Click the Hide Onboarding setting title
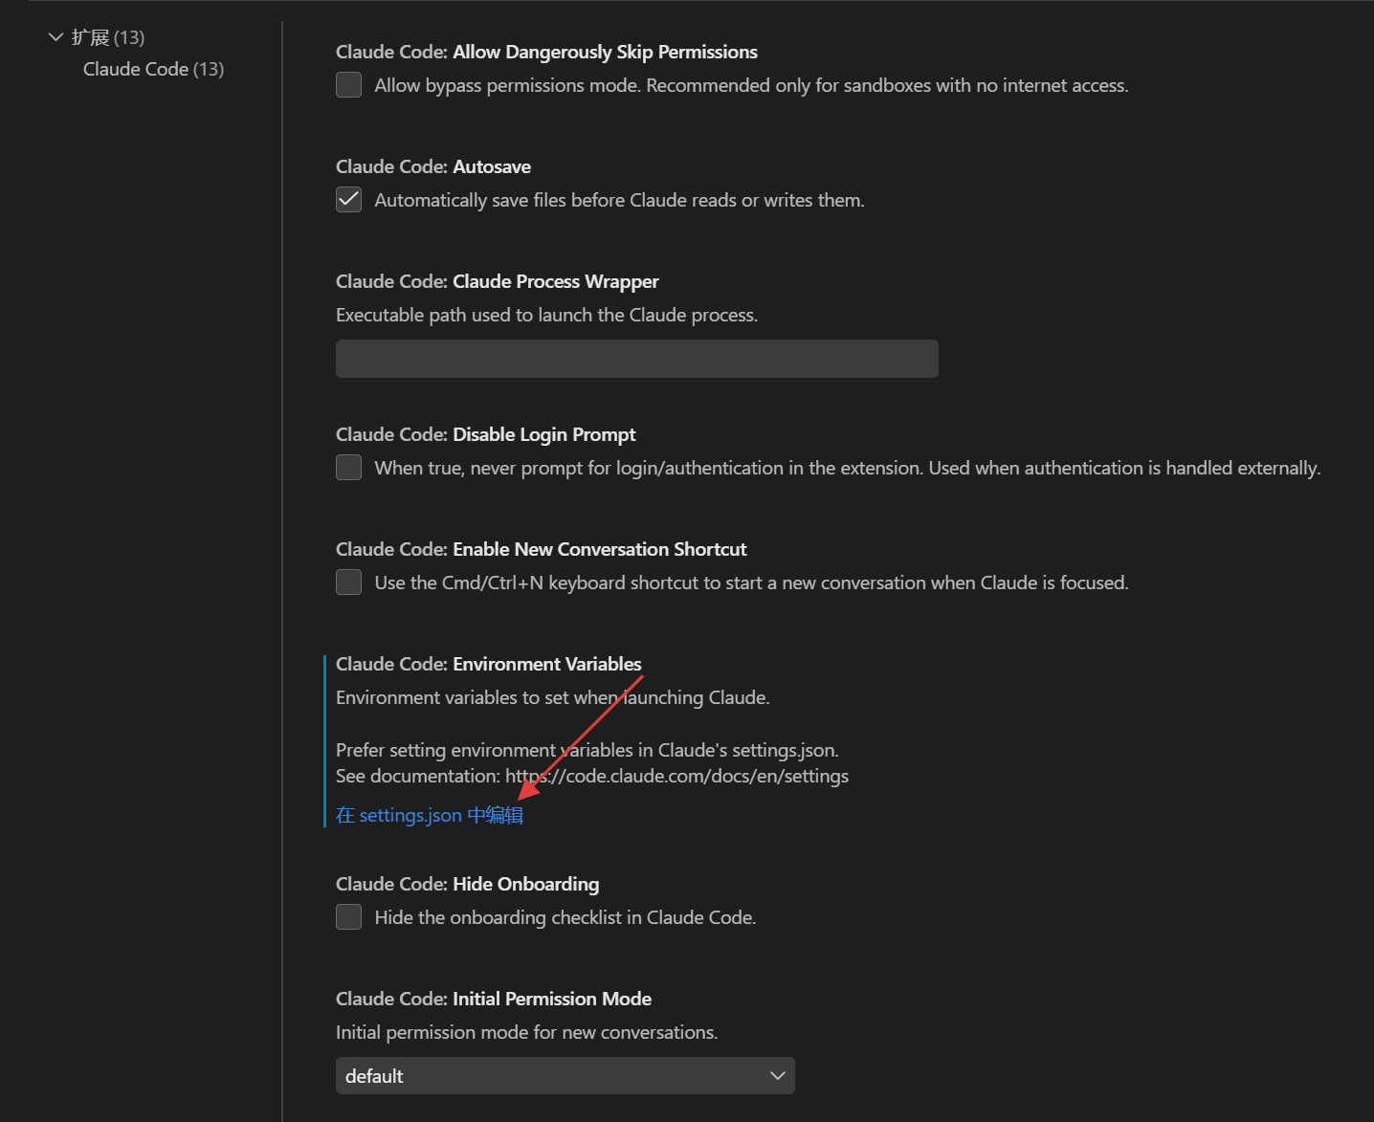The image size is (1374, 1122). tap(468, 884)
